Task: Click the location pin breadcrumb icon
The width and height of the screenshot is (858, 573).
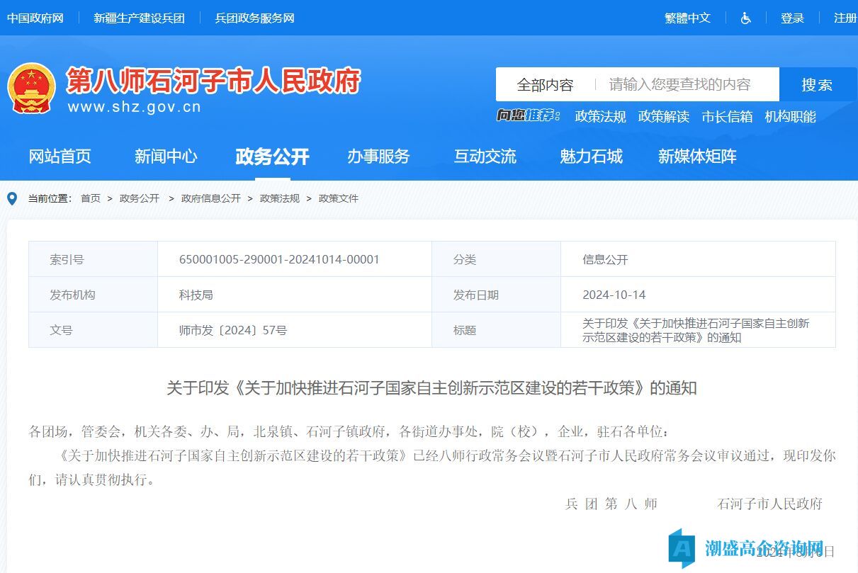Action: pyautogui.click(x=12, y=199)
